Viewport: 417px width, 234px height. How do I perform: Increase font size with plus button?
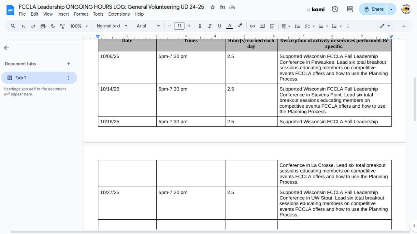pyautogui.click(x=189, y=26)
